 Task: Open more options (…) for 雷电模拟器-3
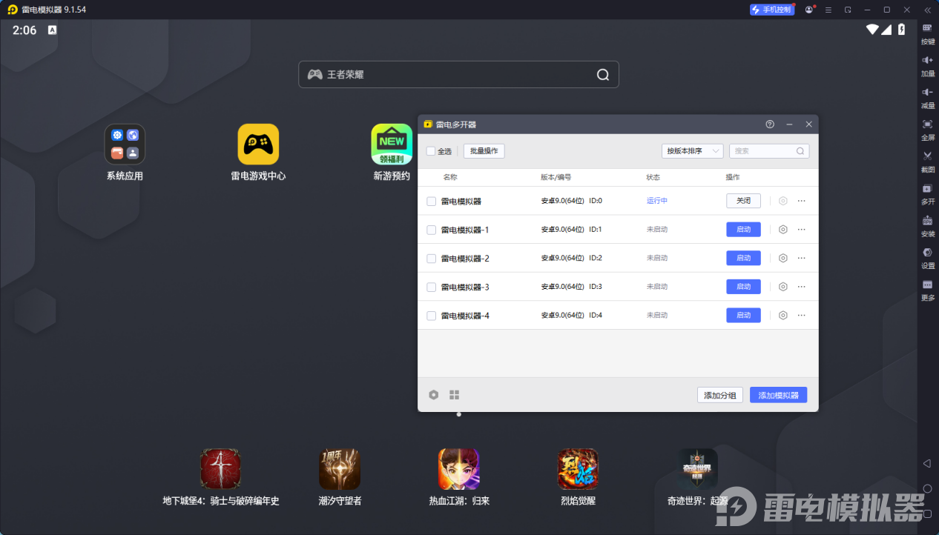pyautogui.click(x=801, y=287)
